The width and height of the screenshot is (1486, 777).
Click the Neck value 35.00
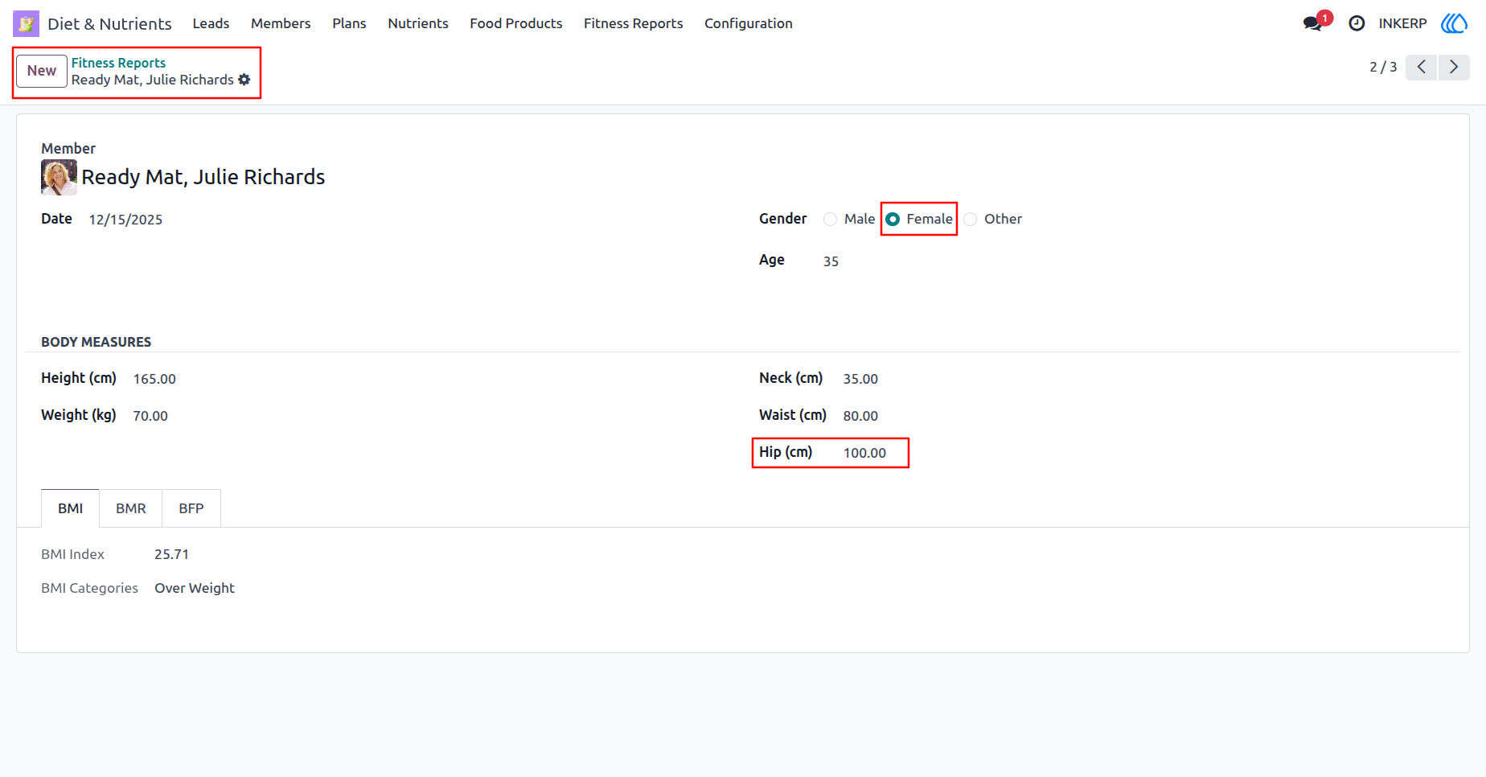[x=860, y=379]
